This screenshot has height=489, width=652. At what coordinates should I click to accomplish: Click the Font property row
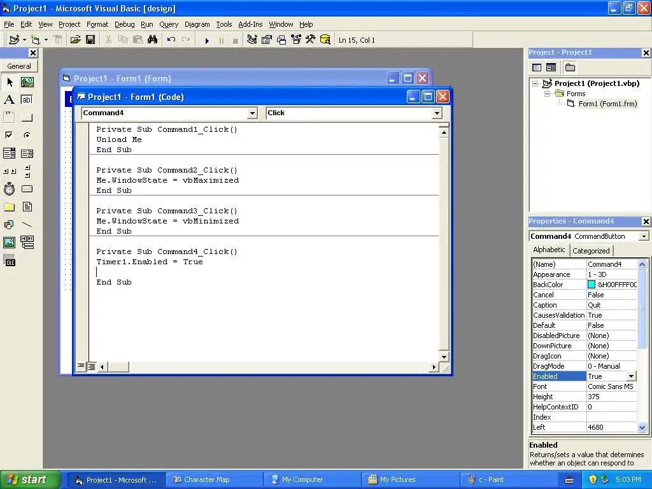pos(585,386)
